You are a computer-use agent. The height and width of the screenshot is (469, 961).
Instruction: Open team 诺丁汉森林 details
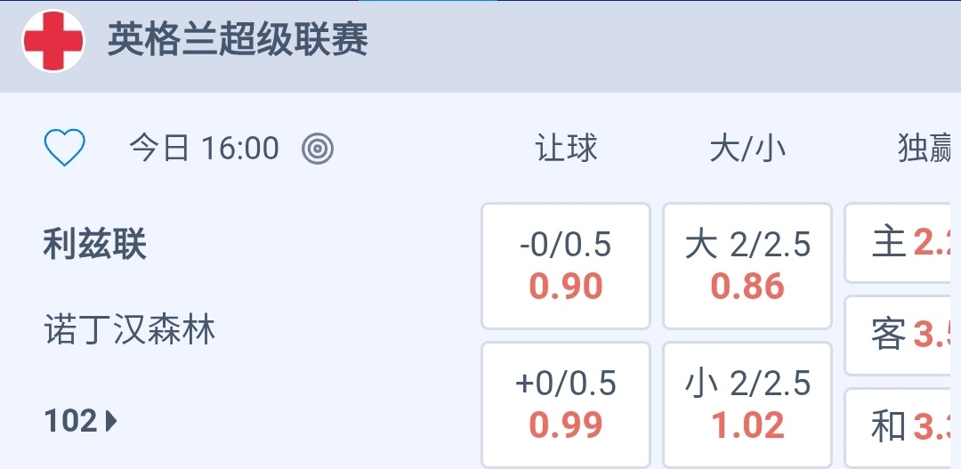(x=130, y=331)
